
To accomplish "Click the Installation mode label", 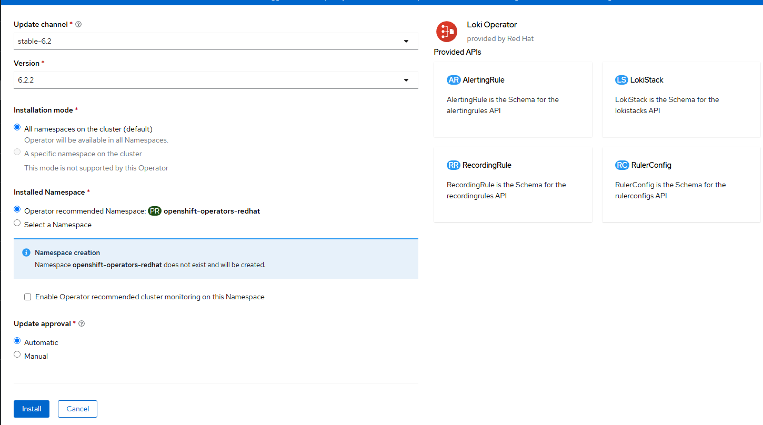I will tap(44, 110).
